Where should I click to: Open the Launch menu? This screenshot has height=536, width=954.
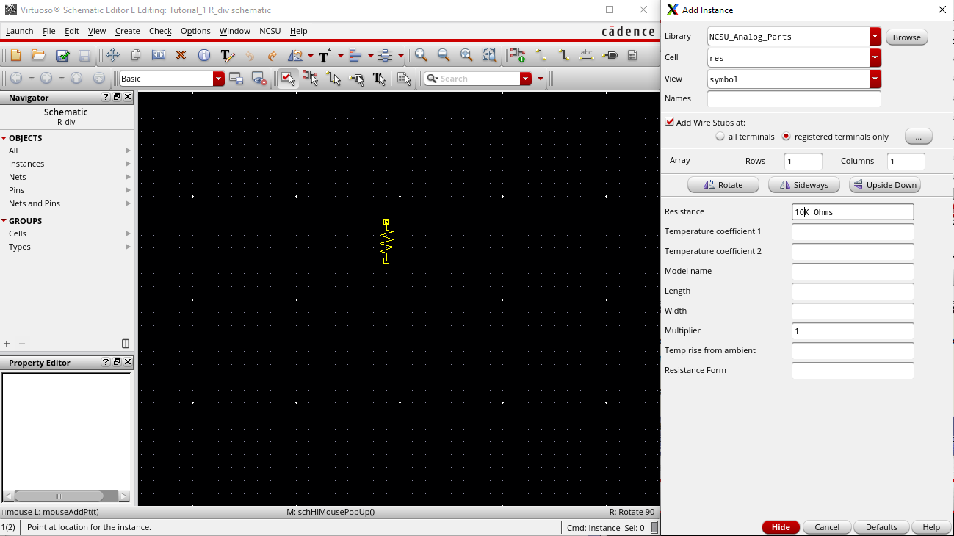[x=19, y=31]
